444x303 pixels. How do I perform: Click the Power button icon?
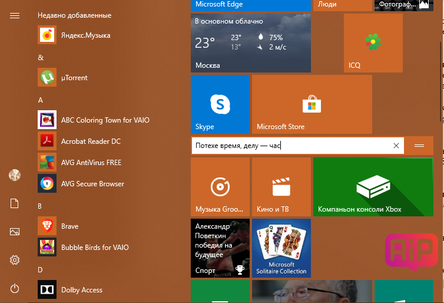[15, 288]
